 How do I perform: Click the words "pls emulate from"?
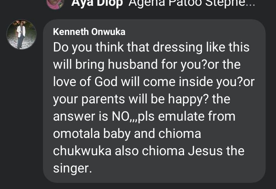(x=197, y=116)
